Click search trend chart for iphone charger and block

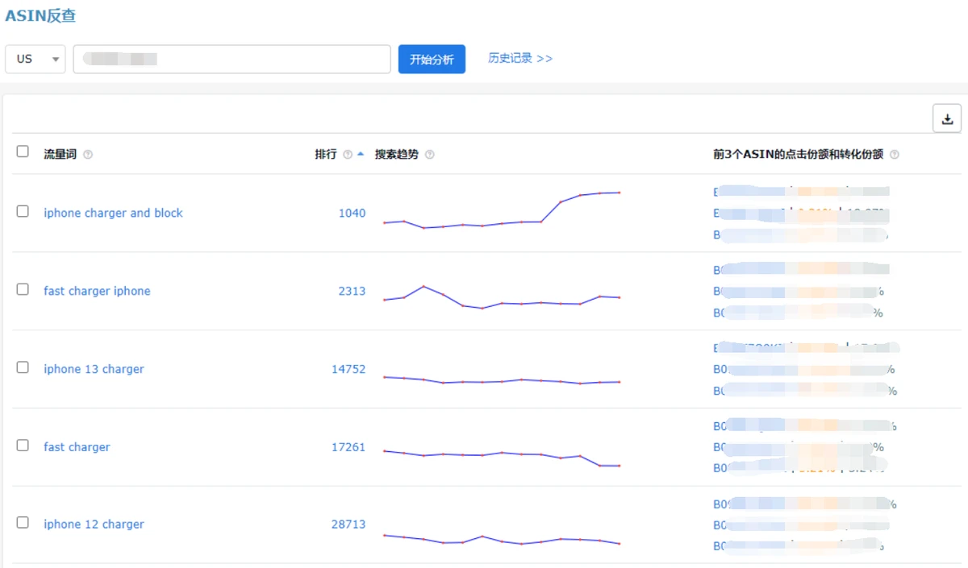click(501, 211)
